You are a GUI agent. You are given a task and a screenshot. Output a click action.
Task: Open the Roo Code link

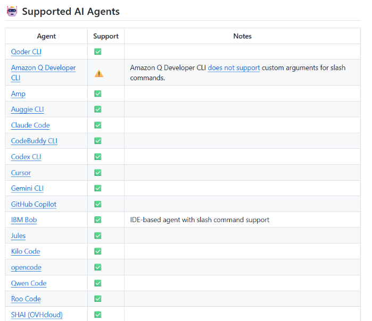pyautogui.click(x=26, y=299)
